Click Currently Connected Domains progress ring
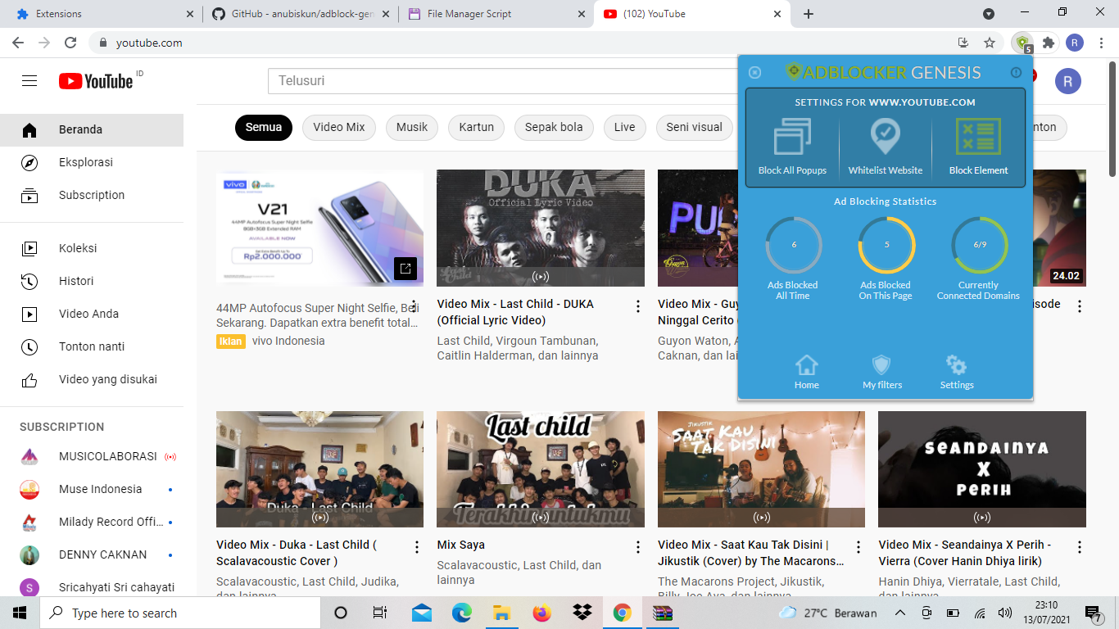1119x629 pixels. (x=980, y=244)
